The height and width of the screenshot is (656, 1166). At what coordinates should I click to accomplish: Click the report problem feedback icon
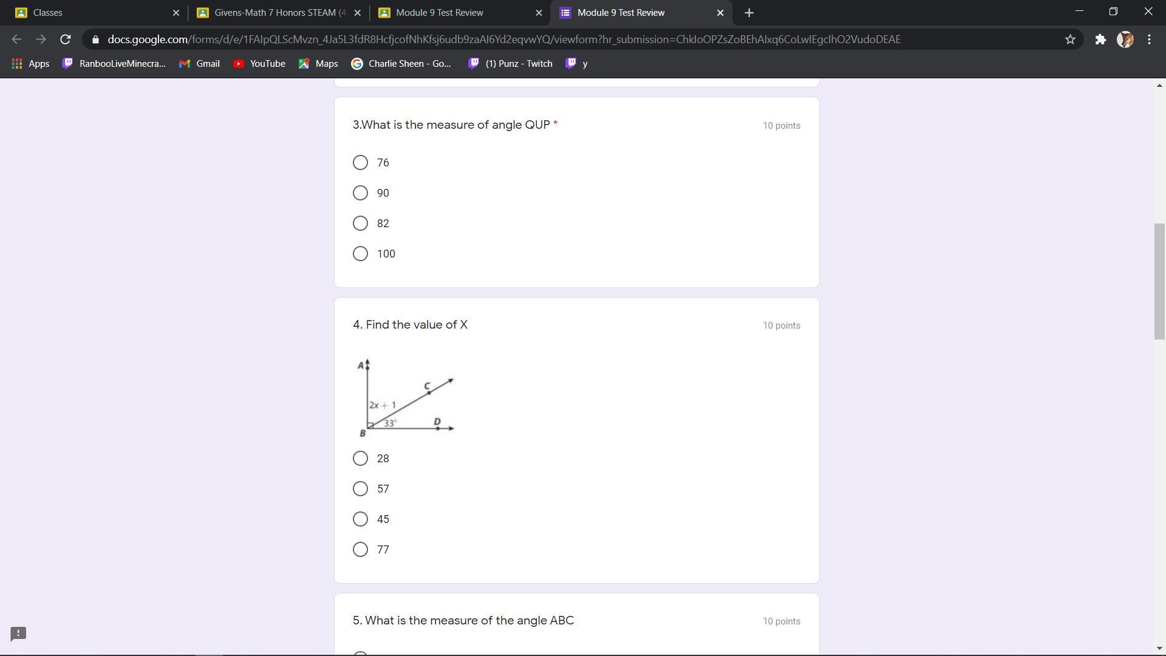click(x=18, y=634)
